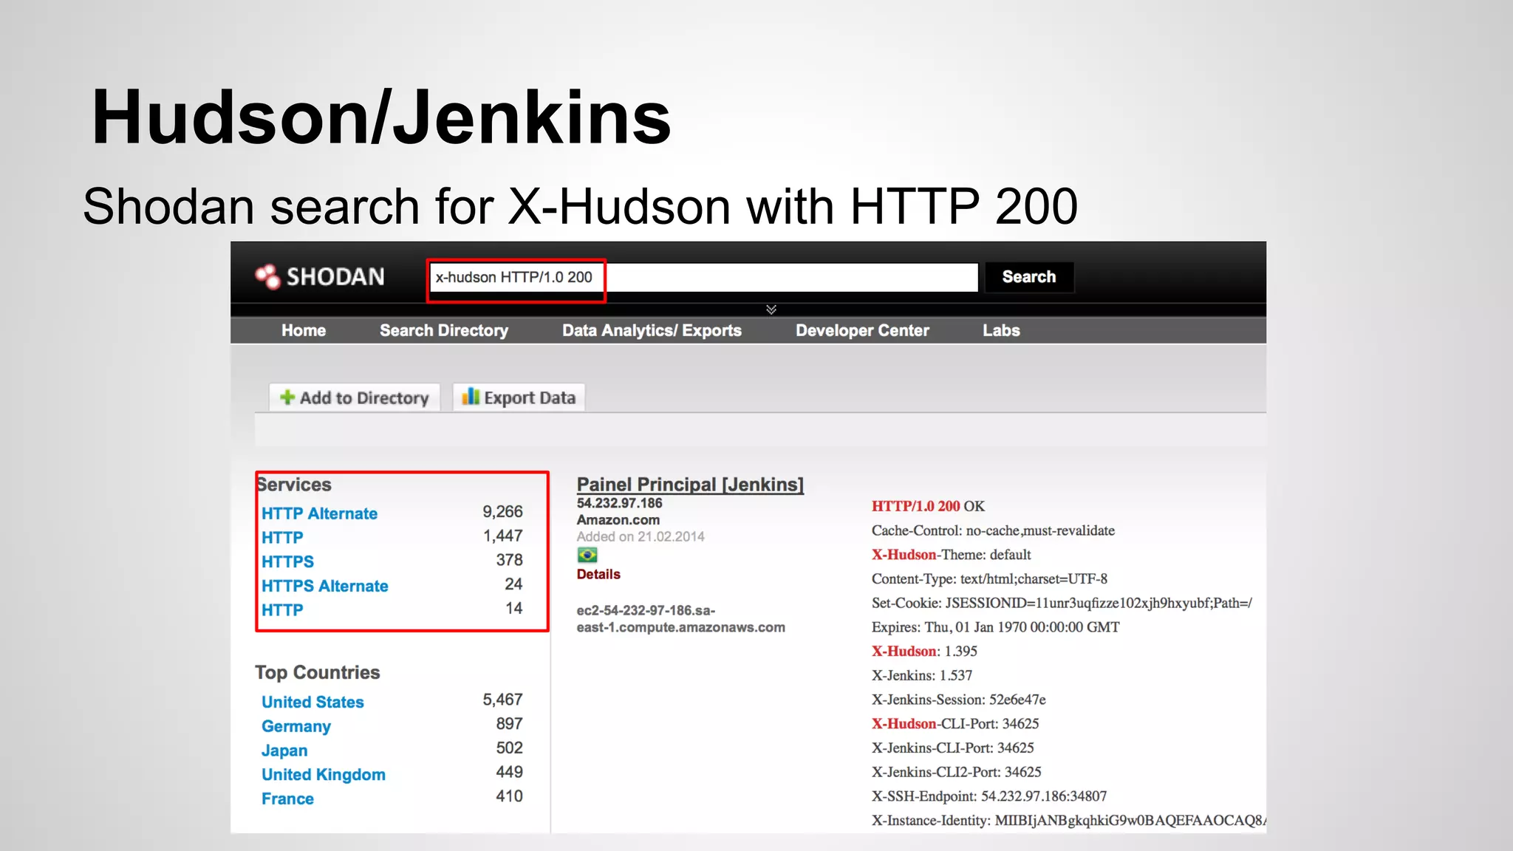Open the Painel Principal [Jenkins] result
The image size is (1513, 851).
click(x=690, y=485)
